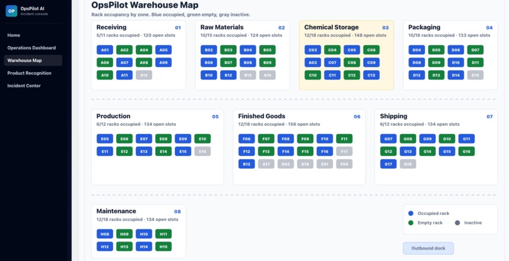Click the Shipping zone title
Viewport: 509px width, 261px height.
pyautogui.click(x=393, y=116)
